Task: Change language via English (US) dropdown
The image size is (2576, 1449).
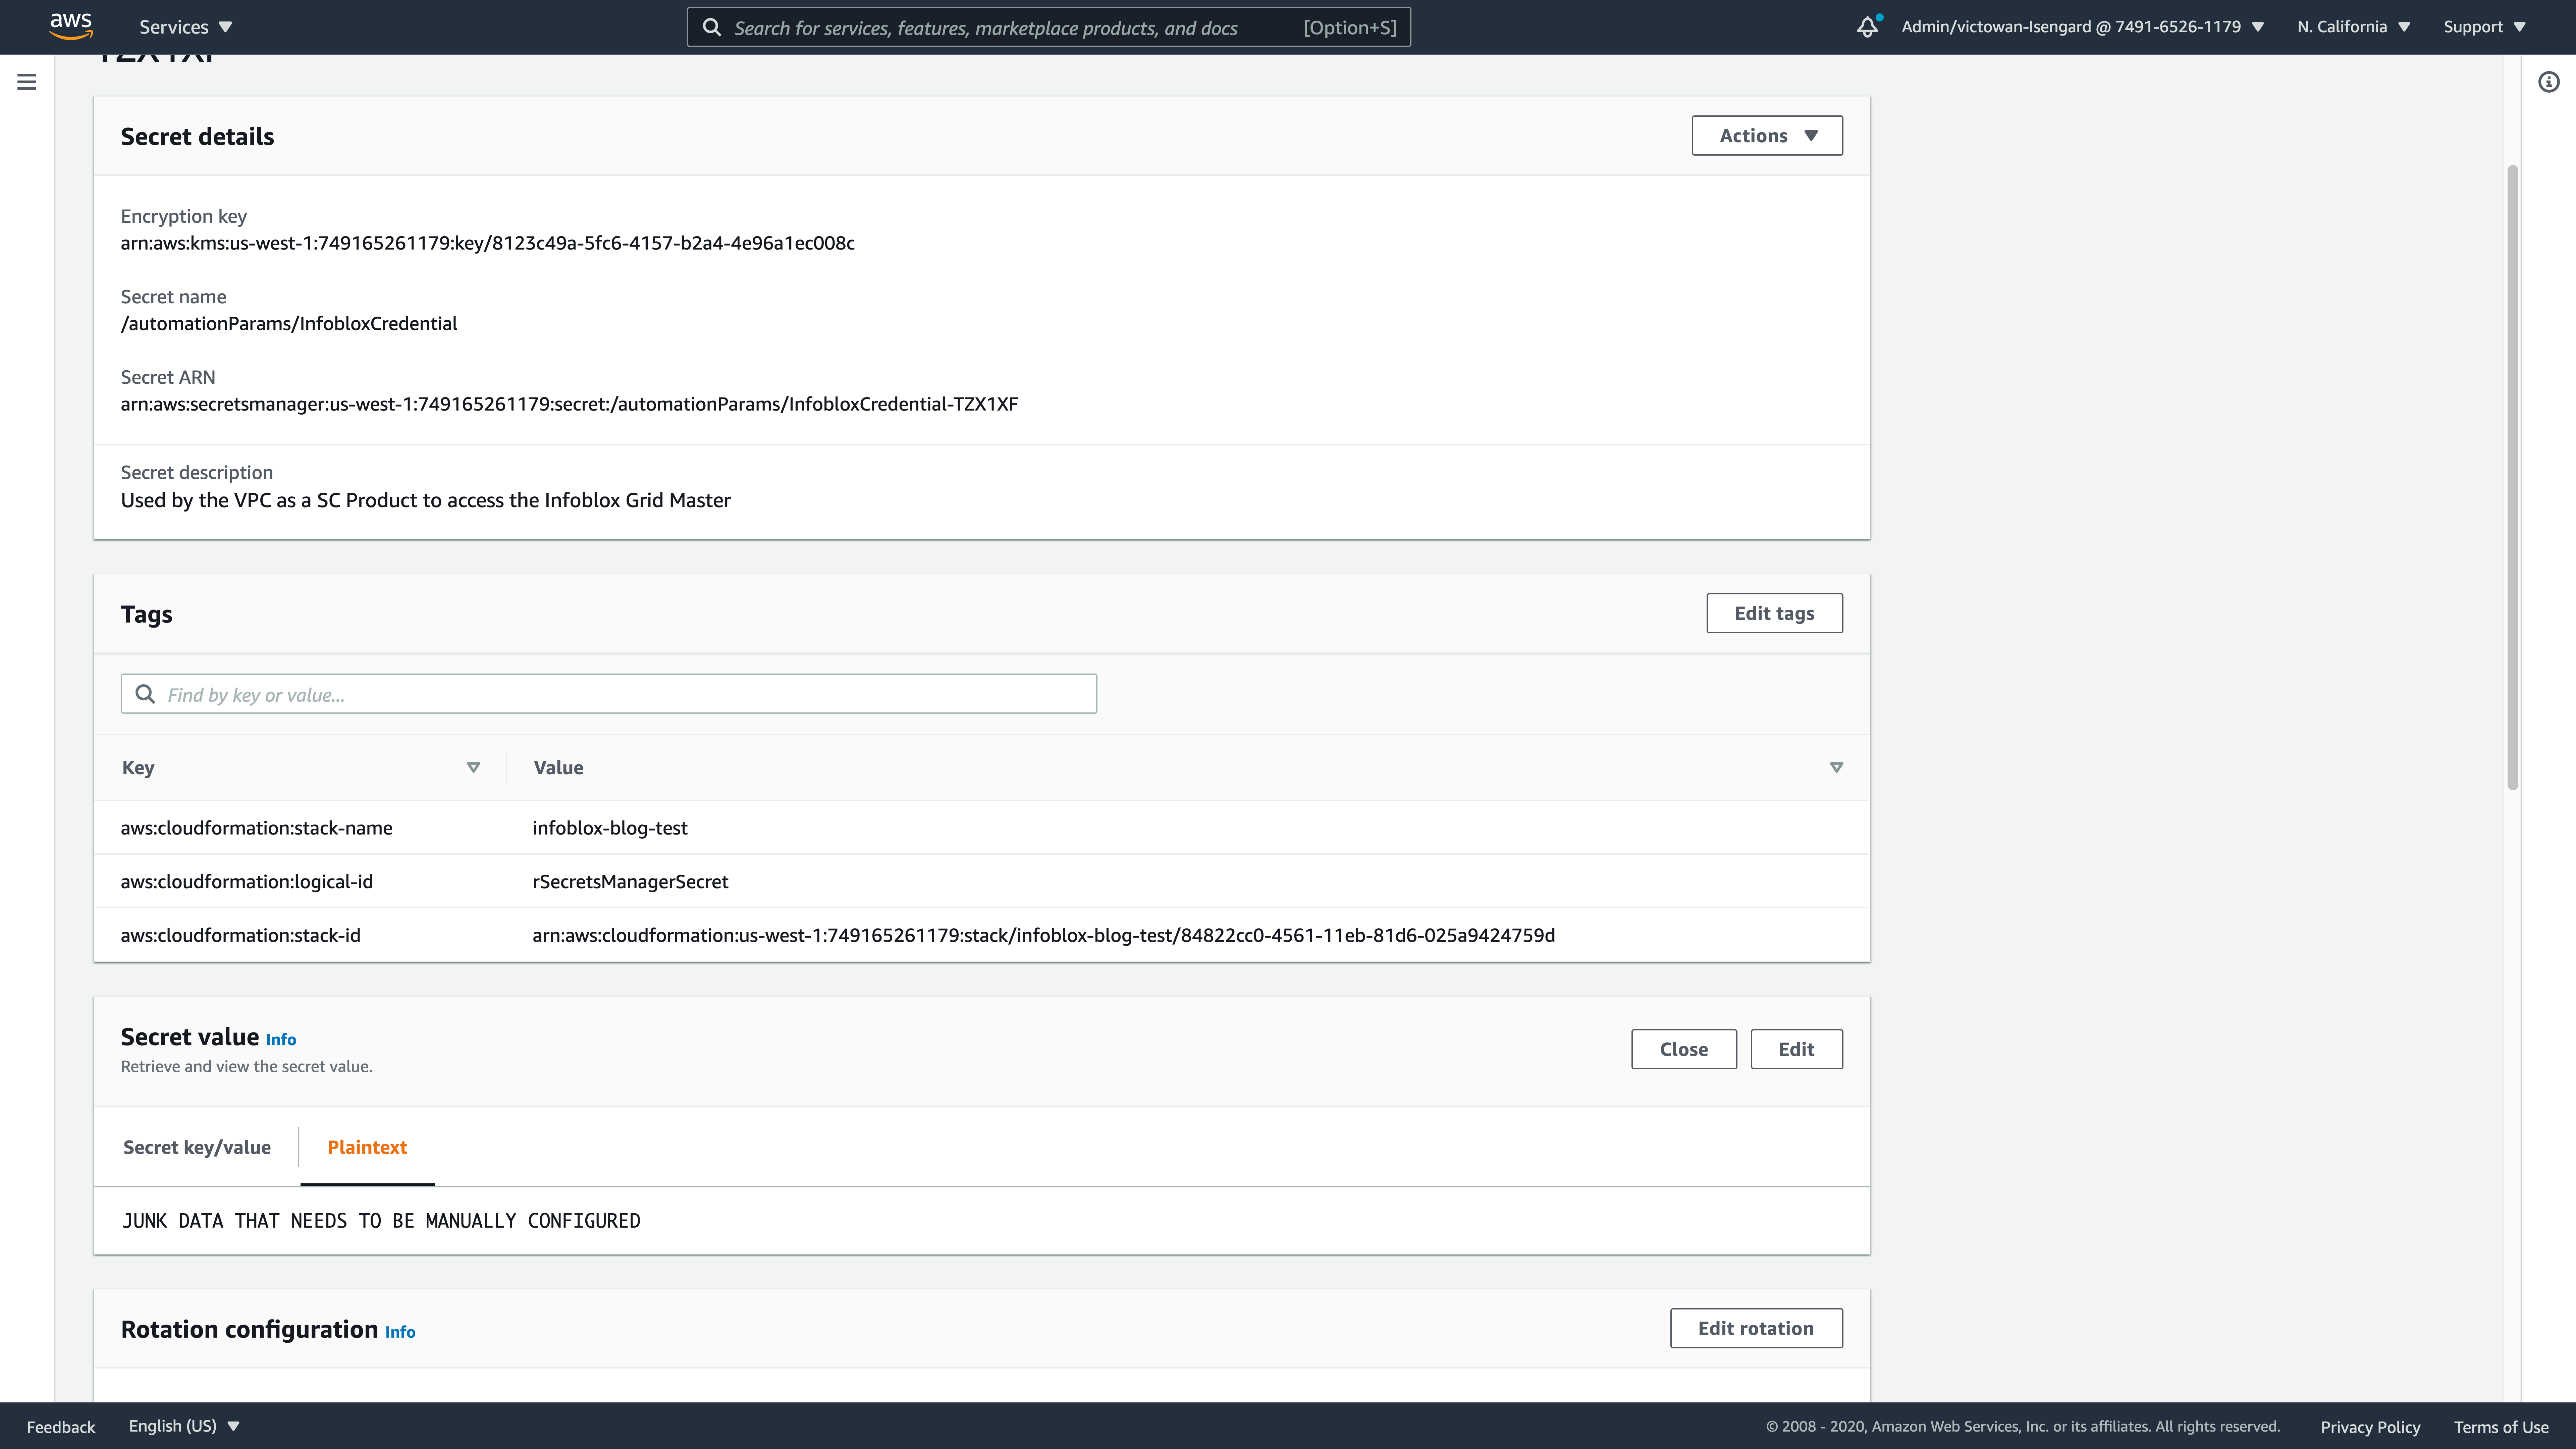Action: [x=184, y=1426]
